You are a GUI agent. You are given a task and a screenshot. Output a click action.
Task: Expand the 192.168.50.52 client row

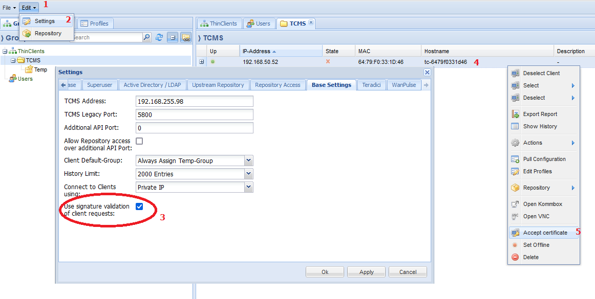click(202, 62)
